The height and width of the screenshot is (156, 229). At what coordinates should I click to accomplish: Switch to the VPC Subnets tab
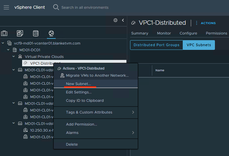[x=198, y=45]
